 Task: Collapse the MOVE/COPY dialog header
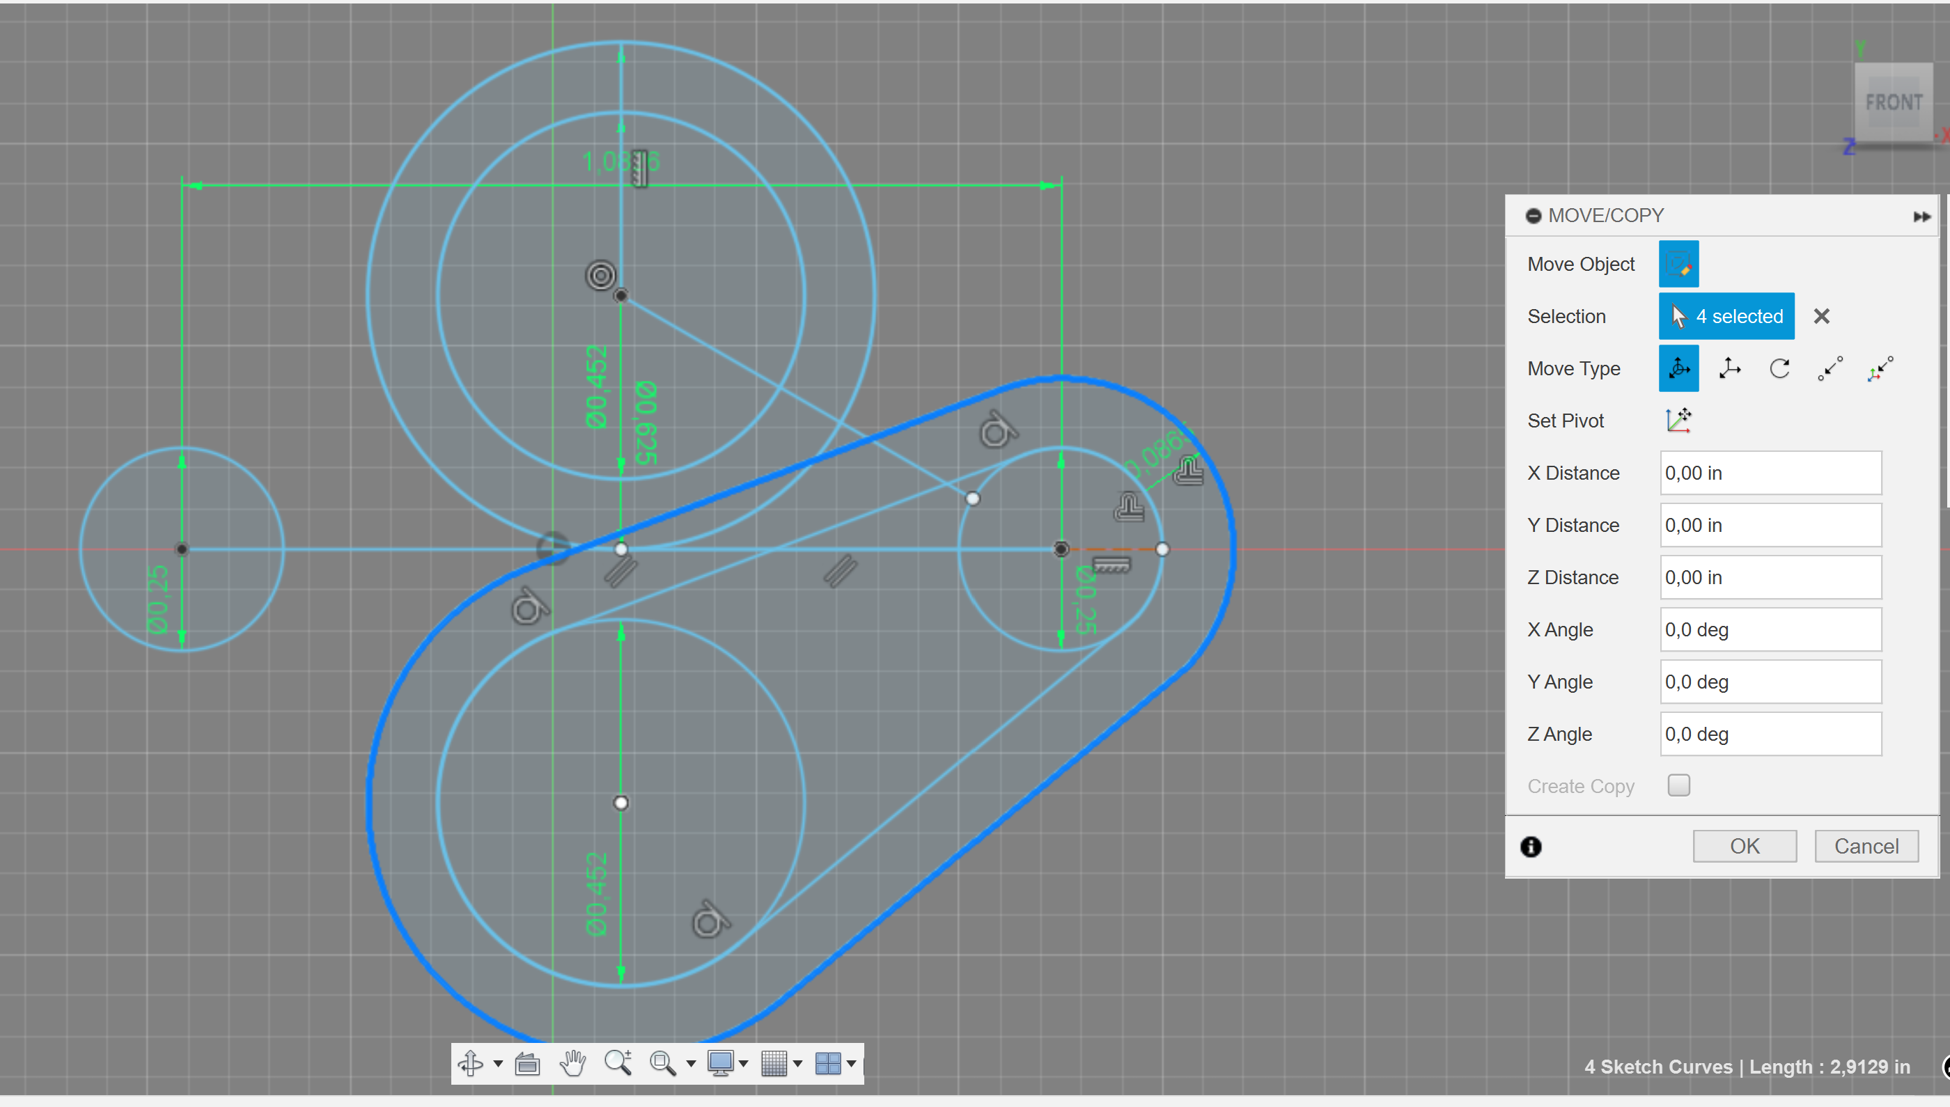click(1534, 215)
